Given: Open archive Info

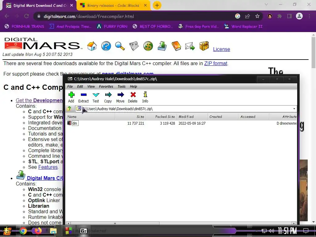Looking at the screenshot, I should pos(145,97).
